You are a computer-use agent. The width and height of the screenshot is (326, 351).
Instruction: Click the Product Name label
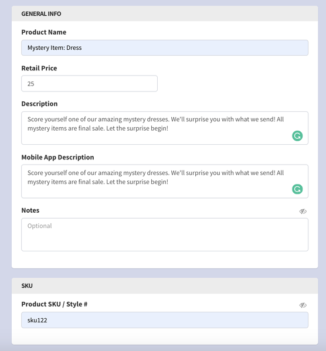44,32
